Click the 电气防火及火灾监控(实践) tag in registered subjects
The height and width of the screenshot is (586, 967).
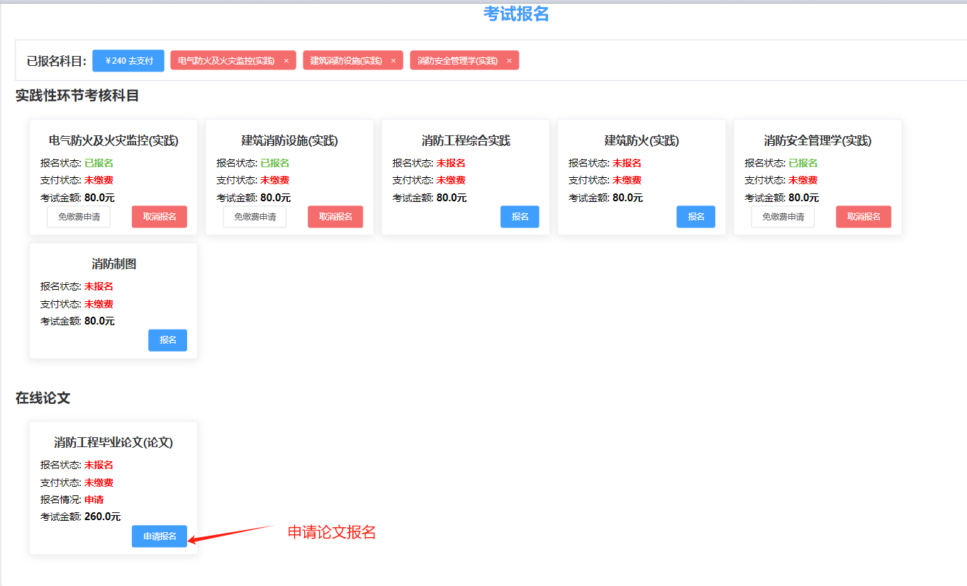226,61
